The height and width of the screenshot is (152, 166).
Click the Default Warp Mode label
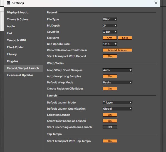pyautogui.click(x=60, y=83)
